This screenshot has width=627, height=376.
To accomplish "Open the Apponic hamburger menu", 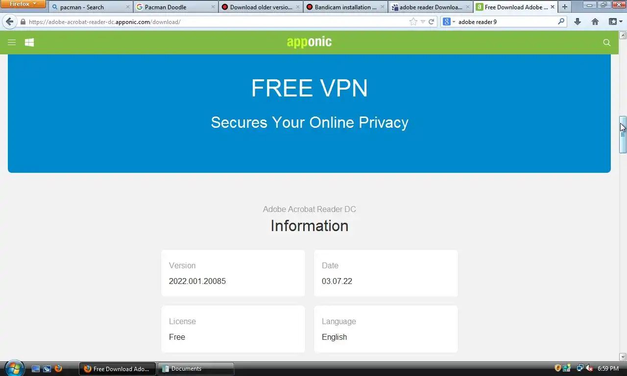I will pyautogui.click(x=12, y=43).
